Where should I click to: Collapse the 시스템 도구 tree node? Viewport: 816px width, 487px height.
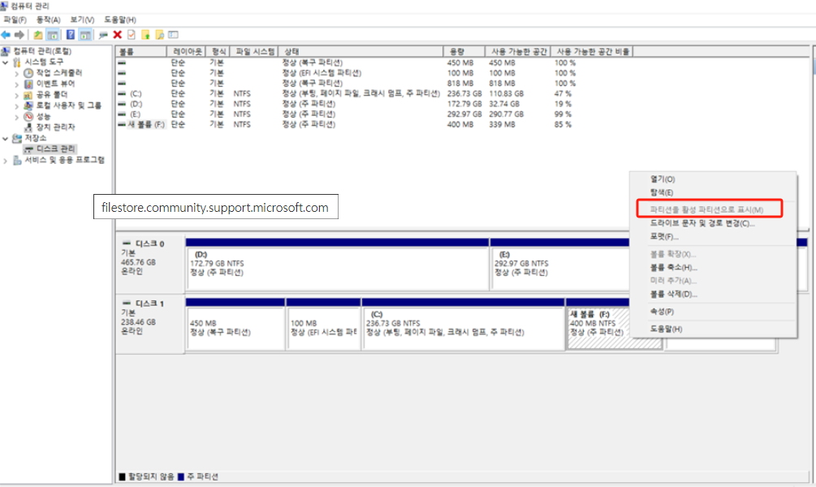(6, 62)
